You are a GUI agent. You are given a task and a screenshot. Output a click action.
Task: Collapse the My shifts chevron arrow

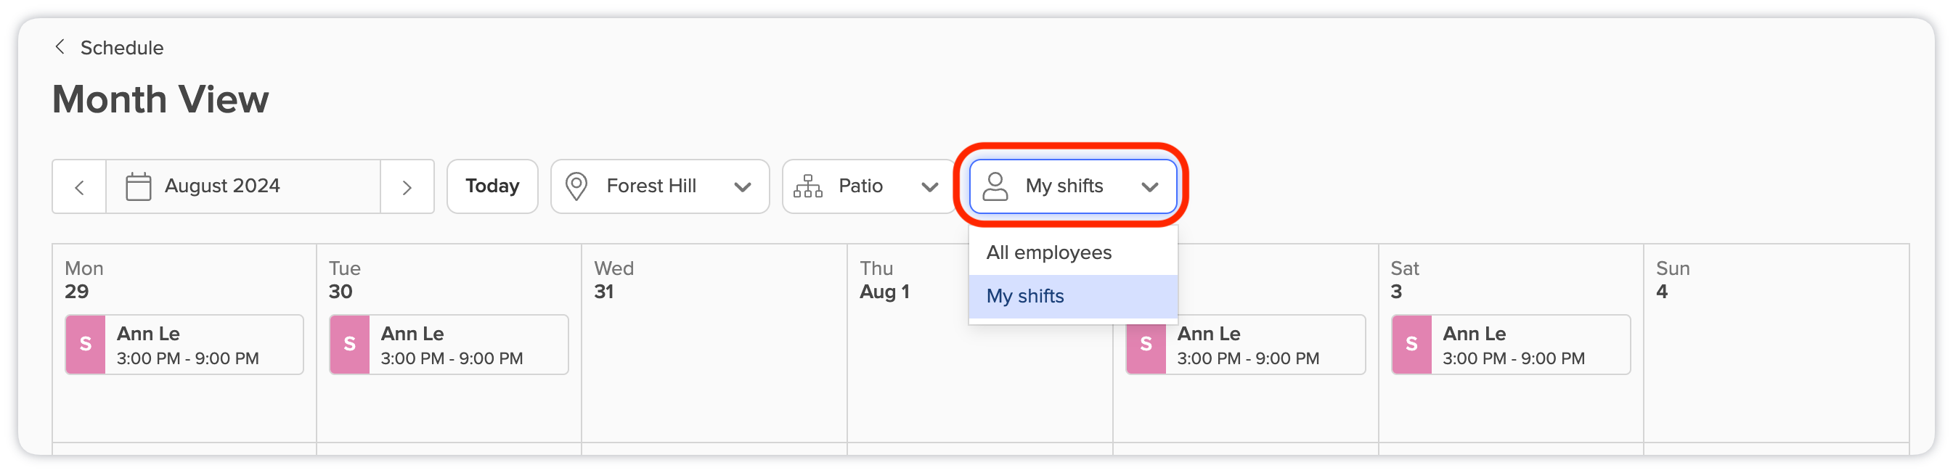(x=1150, y=187)
